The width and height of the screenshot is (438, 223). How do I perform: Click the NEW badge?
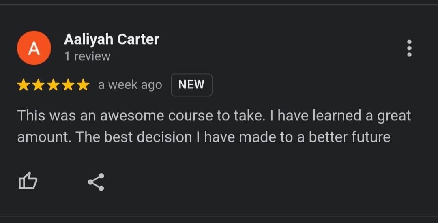point(191,85)
